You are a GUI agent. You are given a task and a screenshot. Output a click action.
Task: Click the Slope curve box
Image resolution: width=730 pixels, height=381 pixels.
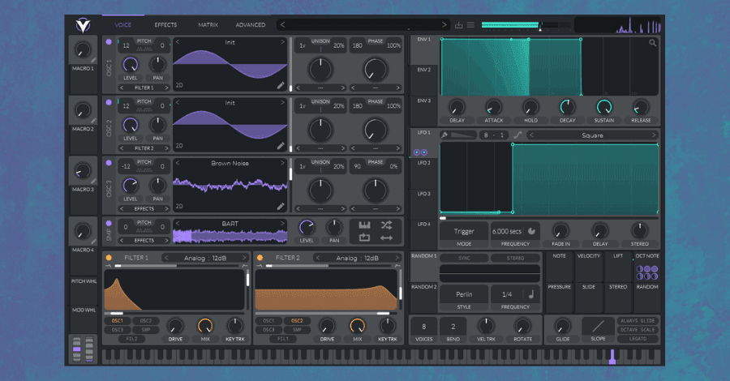point(599,326)
